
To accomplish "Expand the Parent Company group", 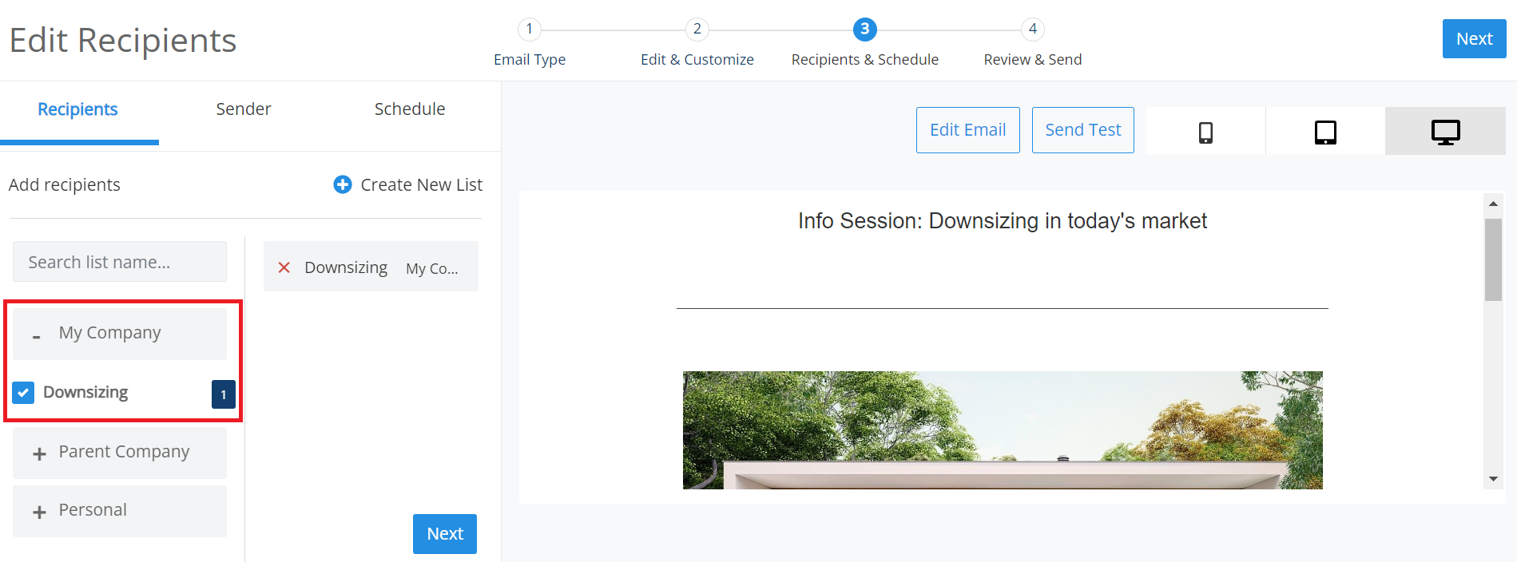I will 39,453.
